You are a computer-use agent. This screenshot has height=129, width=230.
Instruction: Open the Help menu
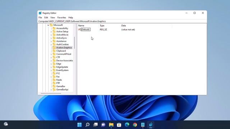pos(71,18)
